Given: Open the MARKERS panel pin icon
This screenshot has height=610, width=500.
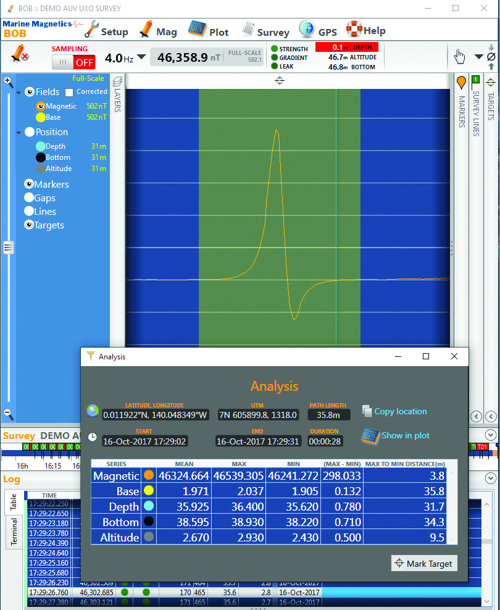Looking at the screenshot, I should [x=461, y=83].
